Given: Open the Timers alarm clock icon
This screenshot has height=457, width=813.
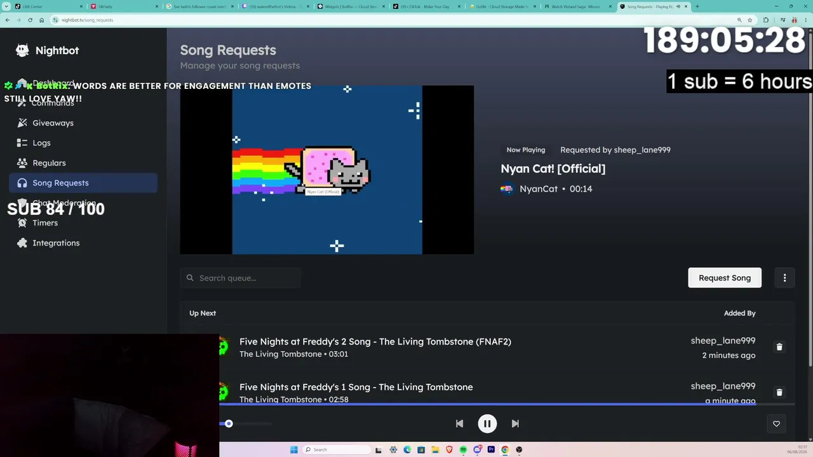Looking at the screenshot, I should point(22,223).
